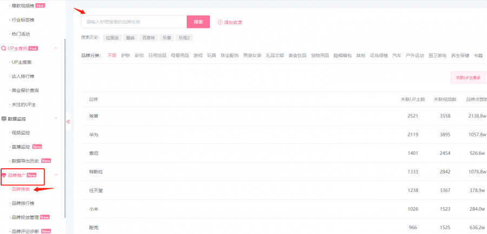This screenshot has width=487, height=234.
Task: Open the 特斯拉 brand row
Action: coord(96,172)
